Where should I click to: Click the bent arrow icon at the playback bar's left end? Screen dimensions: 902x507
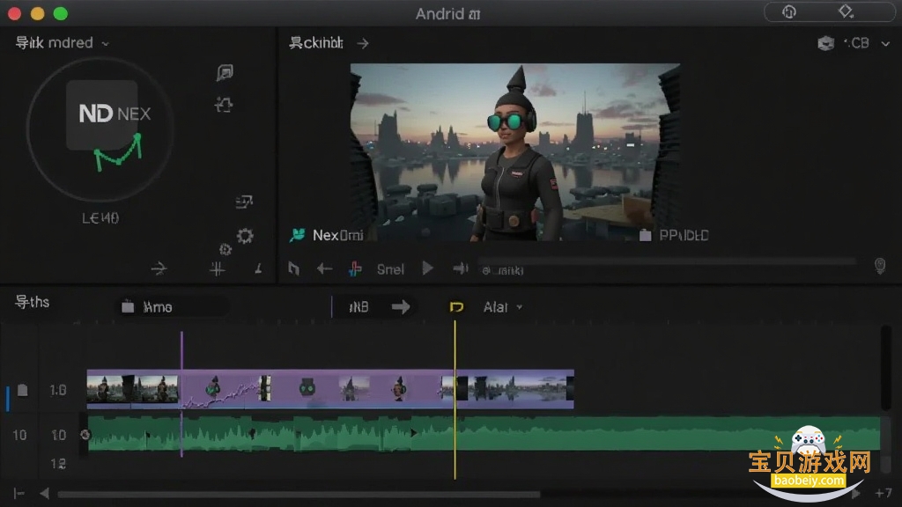tap(293, 268)
